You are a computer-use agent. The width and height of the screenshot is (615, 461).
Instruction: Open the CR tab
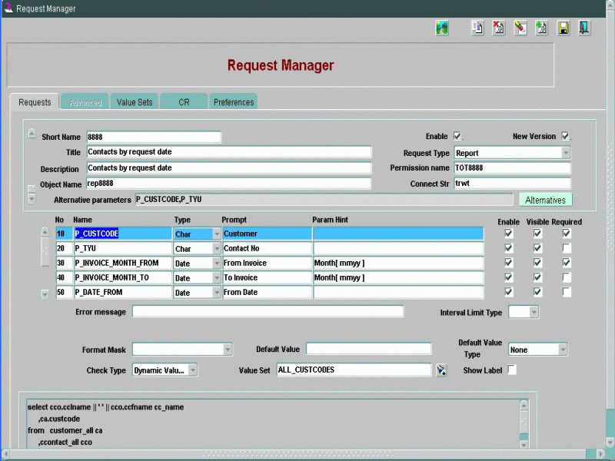click(x=184, y=102)
